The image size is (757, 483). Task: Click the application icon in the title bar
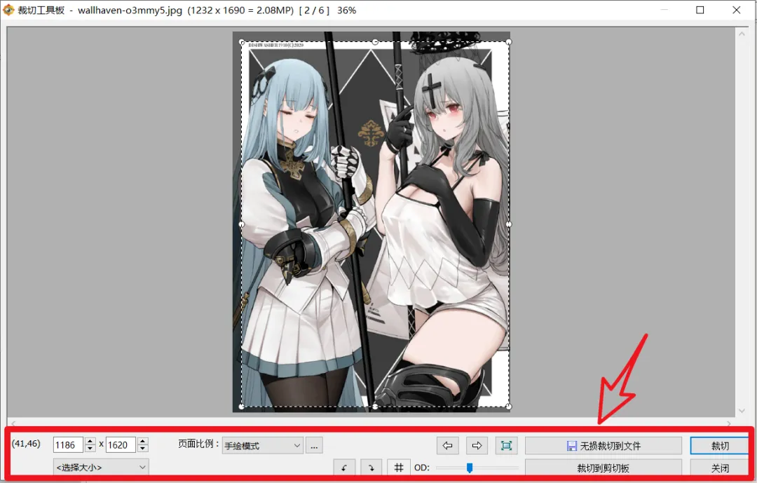[x=10, y=11]
